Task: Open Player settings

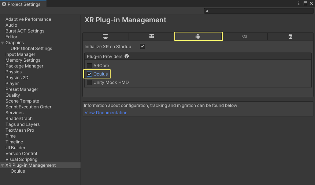Action: coord(12,84)
